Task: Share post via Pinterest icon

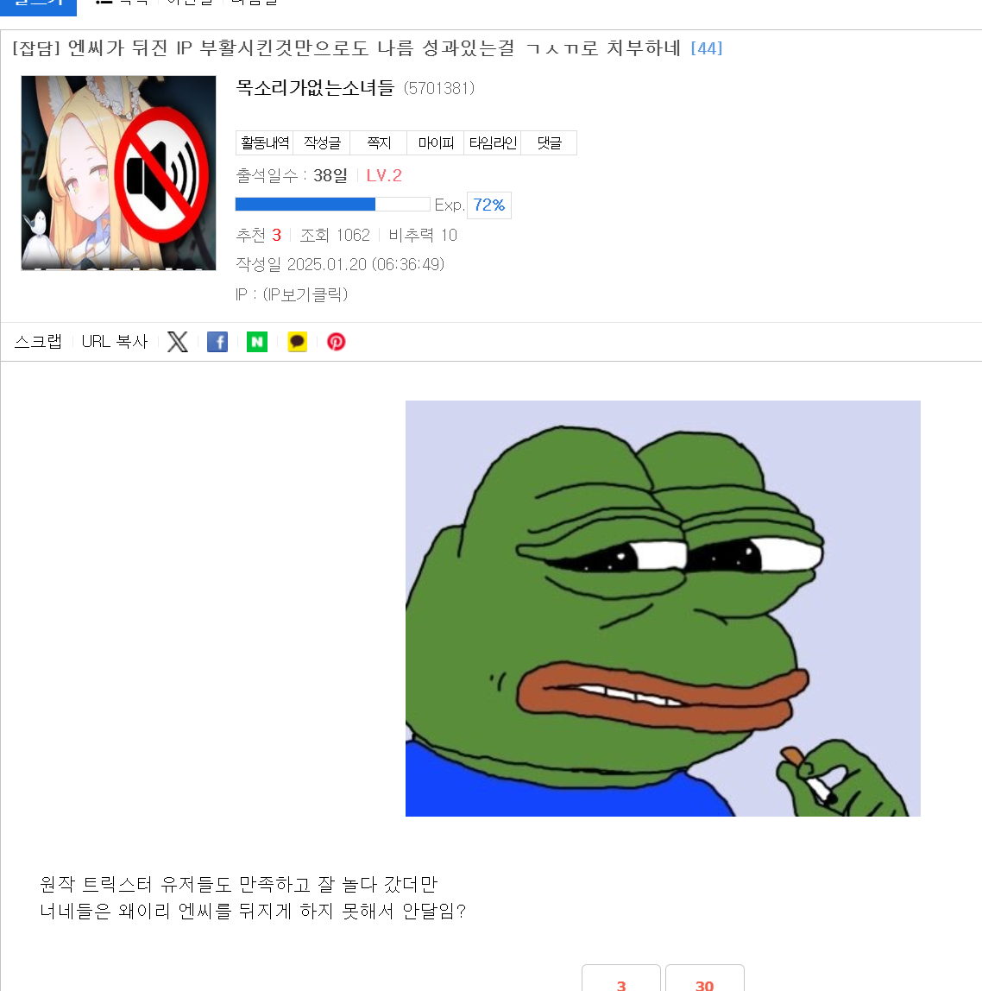Action: tap(337, 342)
